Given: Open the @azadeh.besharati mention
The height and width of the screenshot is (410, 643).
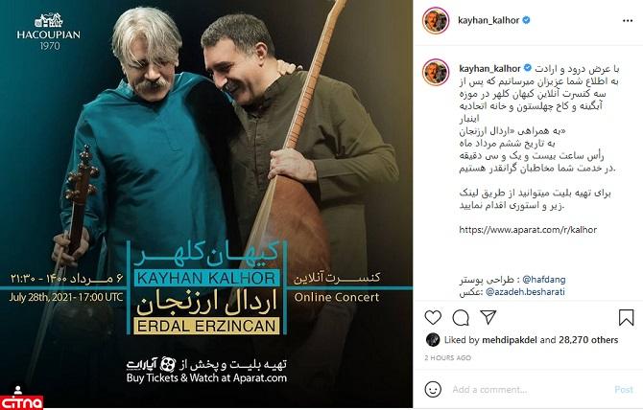Looking at the screenshot, I should pos(525,292).
